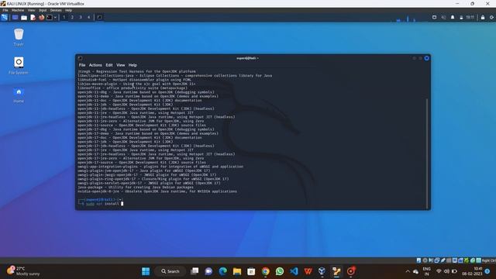This screenshot has width=496, height=279.
Task: Close the terminal window with blue button
Action: click(x=427, y=58)
